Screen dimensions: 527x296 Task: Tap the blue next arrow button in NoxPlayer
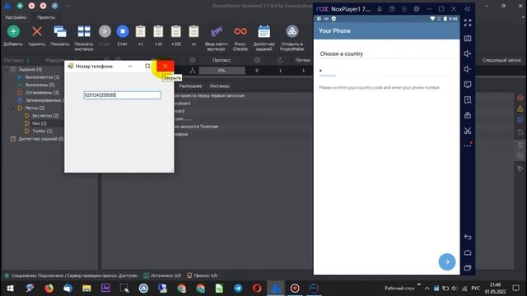(x=447, y=261)
